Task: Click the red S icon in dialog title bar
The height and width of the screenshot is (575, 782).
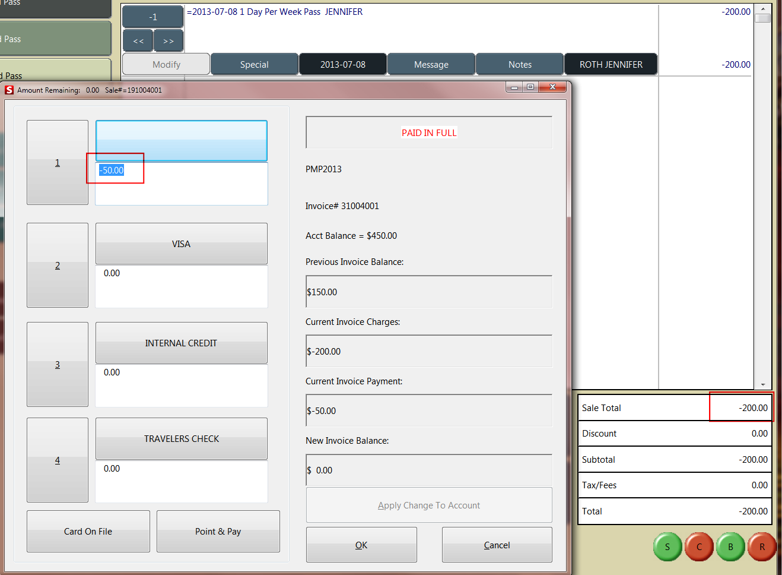Action: tap(8, 90)
